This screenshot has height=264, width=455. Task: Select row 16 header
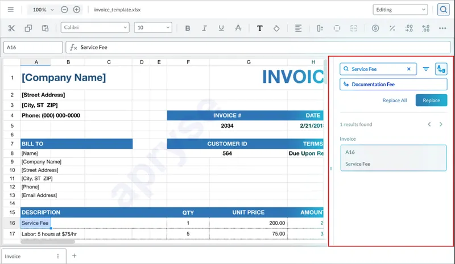coord(12,223)
